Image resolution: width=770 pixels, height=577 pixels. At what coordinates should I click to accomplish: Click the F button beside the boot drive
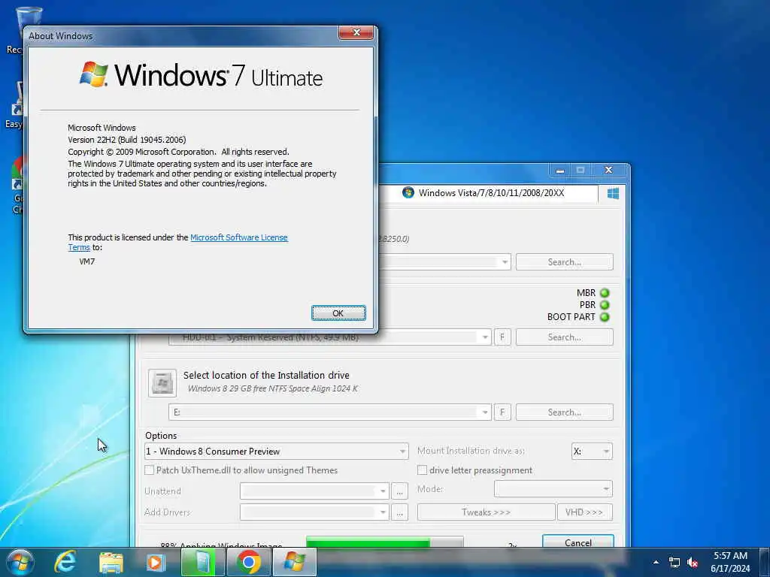point(502,337)
